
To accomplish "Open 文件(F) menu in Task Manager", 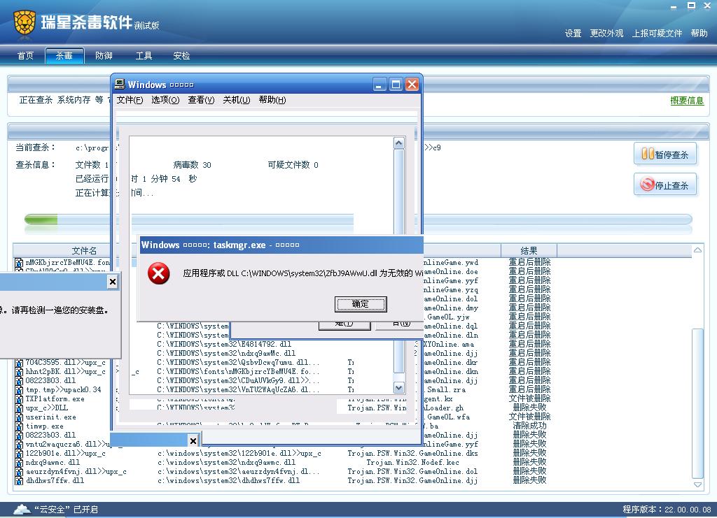I will coord(130,100).
